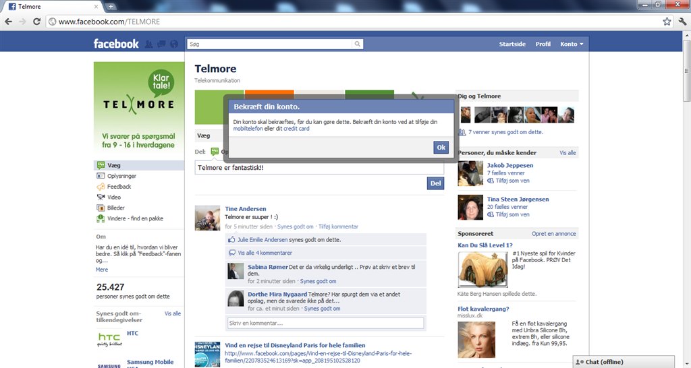Screen dimensions: 691x368
Task: Close the Telmore browser tab
Action: [96, 7]
